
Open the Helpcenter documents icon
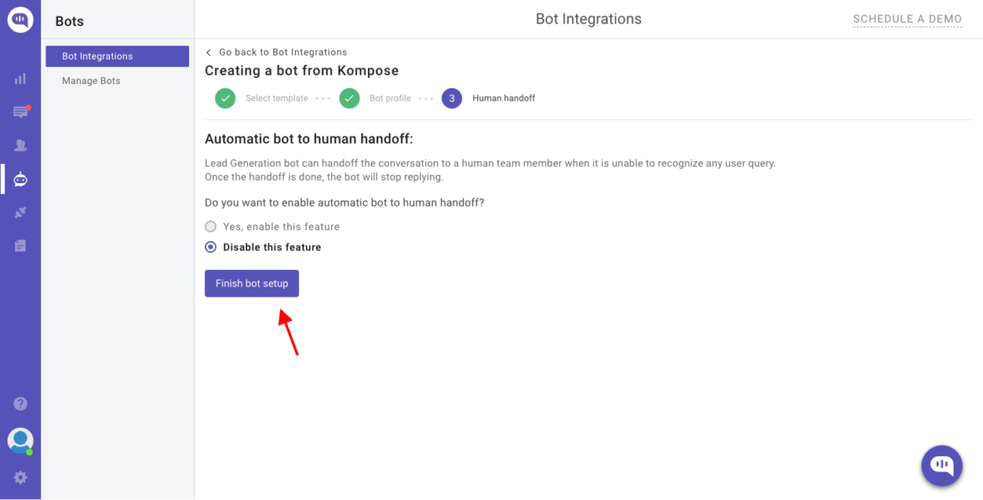pos(19,244)
